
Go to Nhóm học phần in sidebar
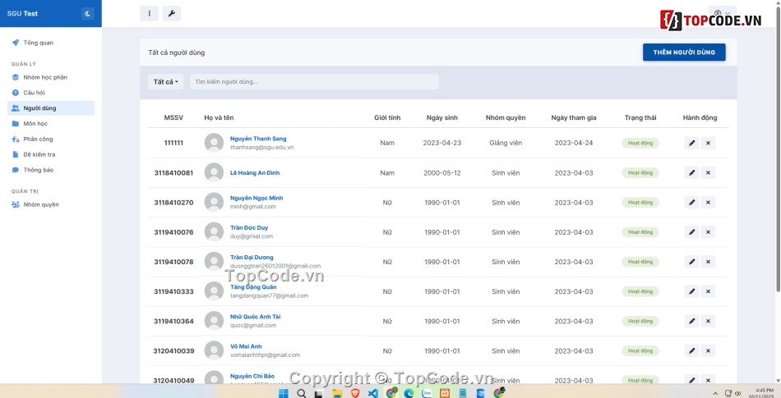(45, 77)
